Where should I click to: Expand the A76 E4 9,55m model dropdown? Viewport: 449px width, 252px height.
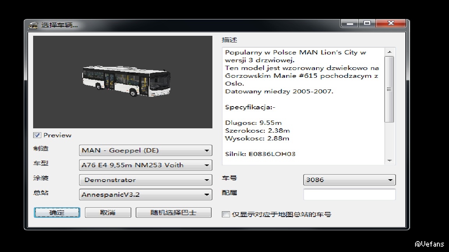[x=145, y=165]
